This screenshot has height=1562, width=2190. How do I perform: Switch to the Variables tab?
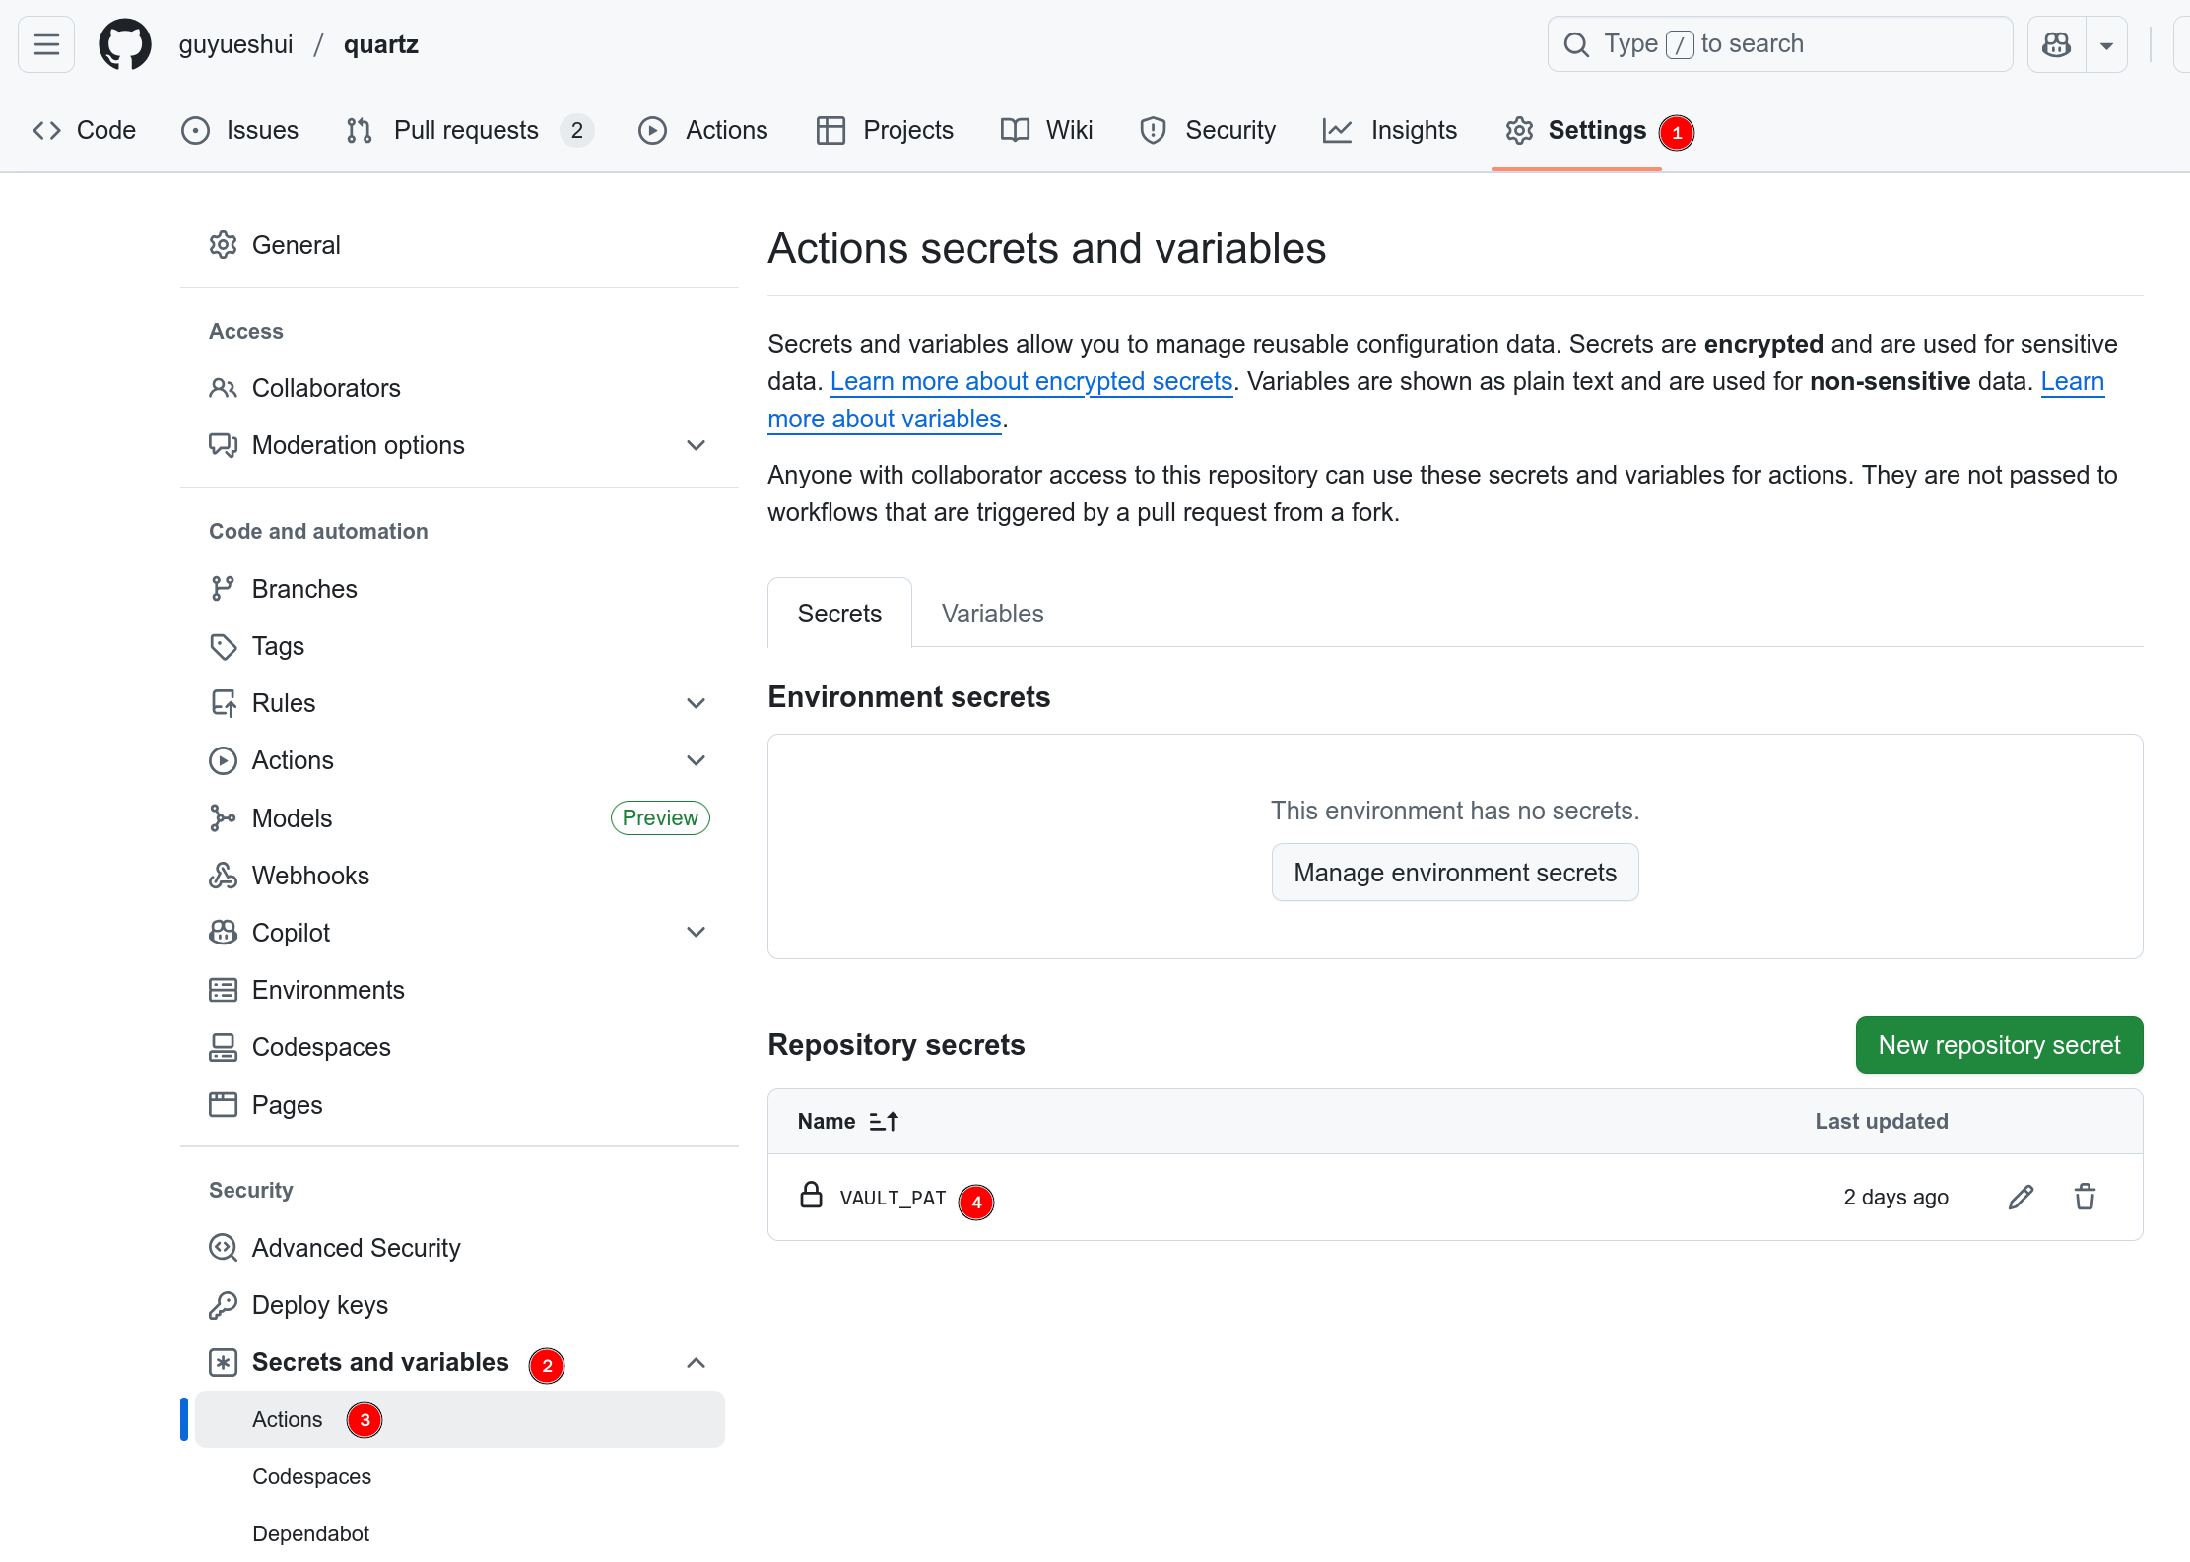[992, 614]
